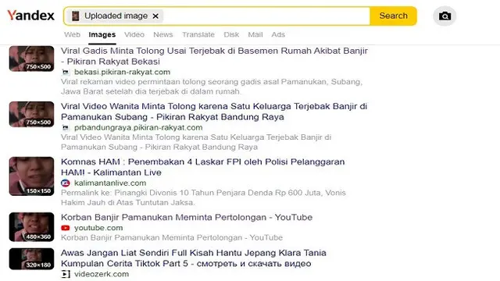Image resolution: width=500 pixels, height=281 pixels.
Task: Open 'Komnas HAM : Penembakan 4 Laskar' title
Action: pos(203,167)
